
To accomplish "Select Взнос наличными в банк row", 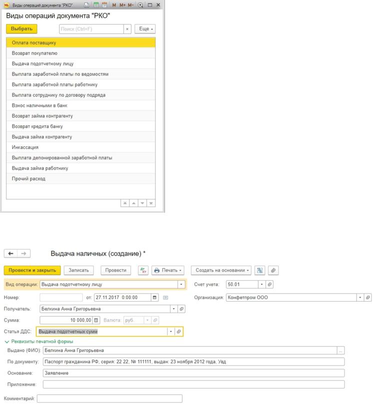I will coord(81,105).
